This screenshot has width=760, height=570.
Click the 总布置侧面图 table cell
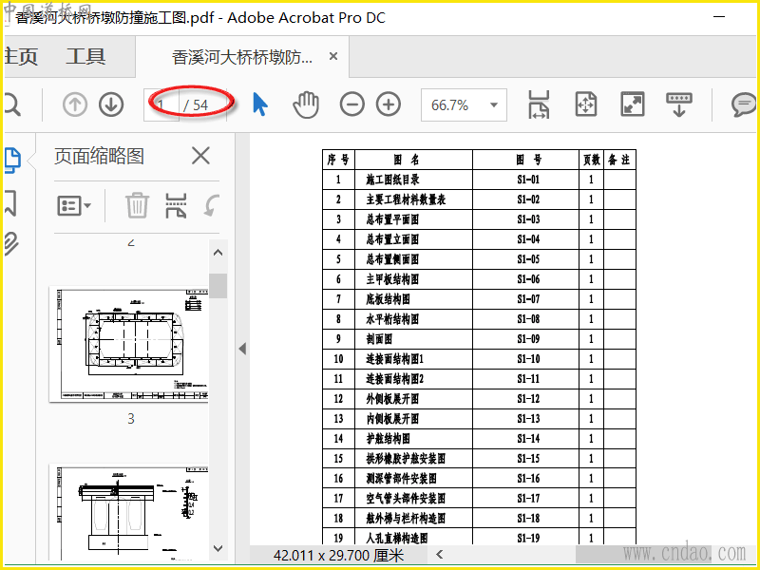[x=413, y=259]
